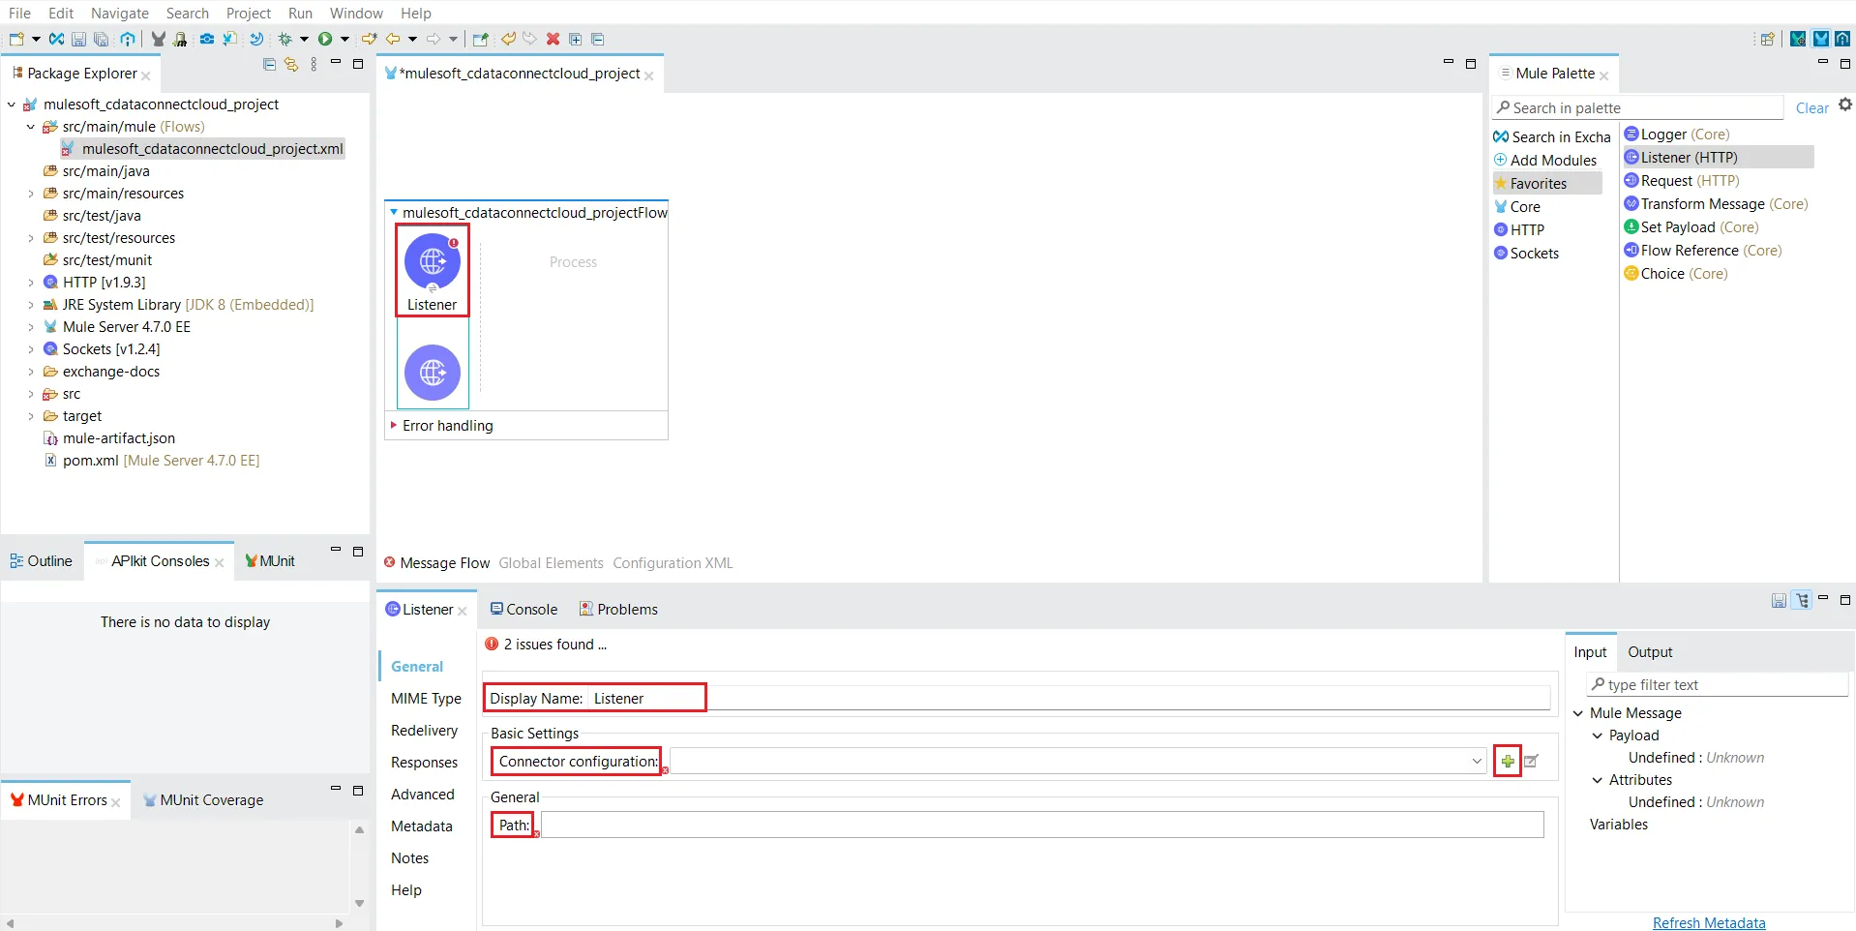1856x931 pixels.
Task: Click Collapse All icon in Package Explorer
Action: [x=269, y=65]
